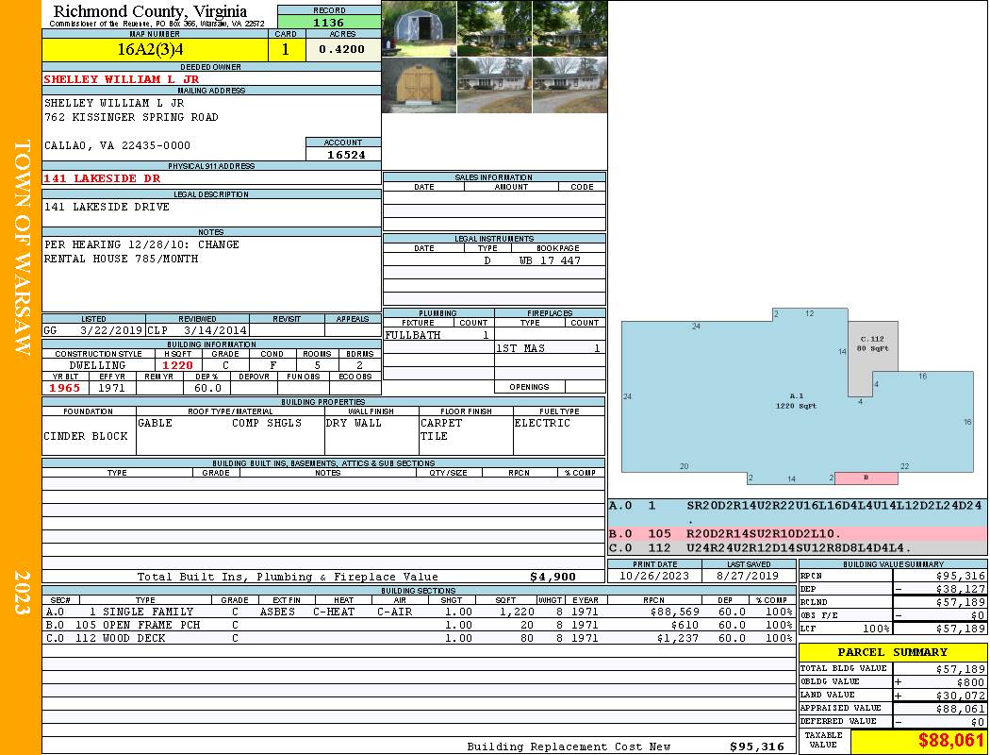Click the TOWN OF WARSAW orange sidebar
This screenshot has width=990, height=755.
(21, 247)
